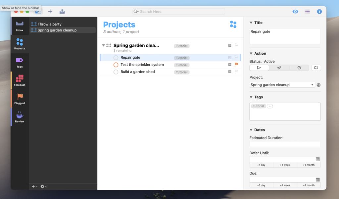Select Throw a party in sidebar

click(x=49, y=24)
